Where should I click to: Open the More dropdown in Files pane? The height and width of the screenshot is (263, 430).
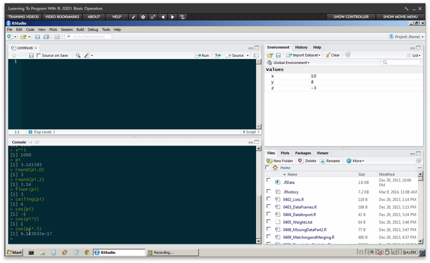click(x=355, y=161)
